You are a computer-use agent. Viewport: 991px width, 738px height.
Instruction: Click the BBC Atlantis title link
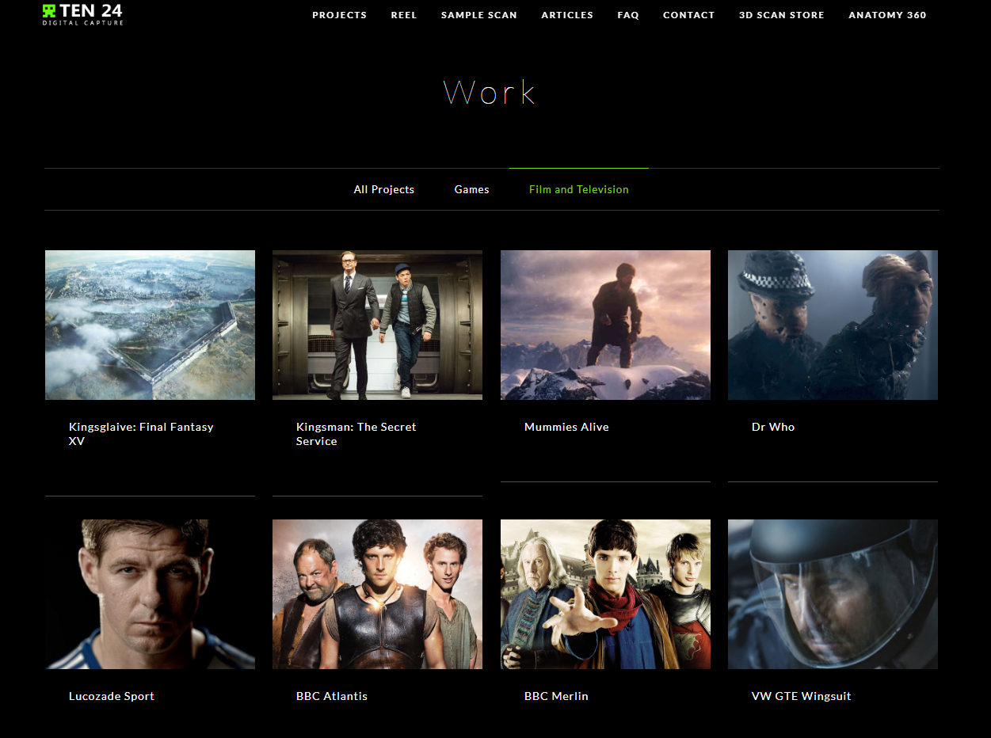tap(332, 696)
